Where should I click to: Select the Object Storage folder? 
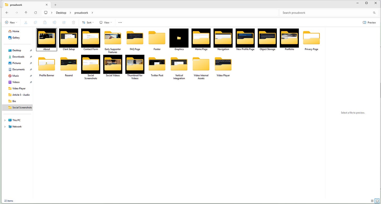tap(267, 39)
